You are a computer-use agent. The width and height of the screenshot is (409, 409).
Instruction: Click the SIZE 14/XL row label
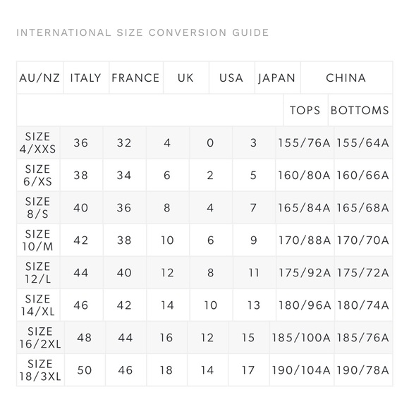pyautogui.click(x=38, y=305)
